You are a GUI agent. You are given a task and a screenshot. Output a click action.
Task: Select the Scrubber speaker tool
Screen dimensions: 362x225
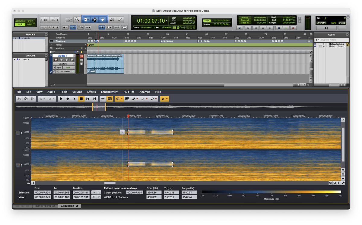(x=112, y=20)
